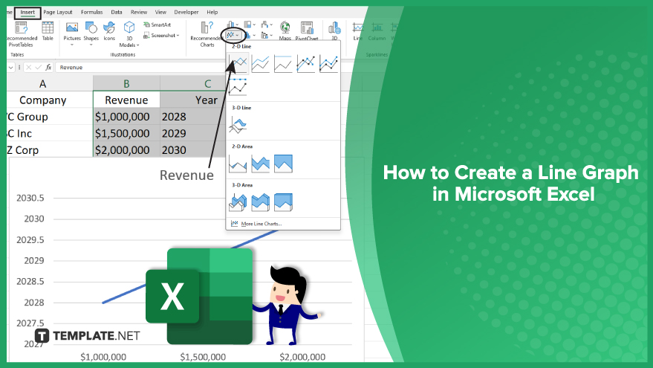Select column B header
This screenshot has width=653, height=368.
click(126, 84)
